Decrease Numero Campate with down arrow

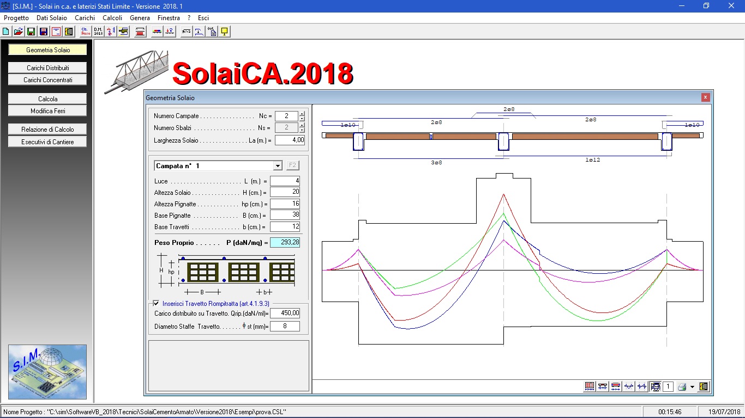click(302, 119)
